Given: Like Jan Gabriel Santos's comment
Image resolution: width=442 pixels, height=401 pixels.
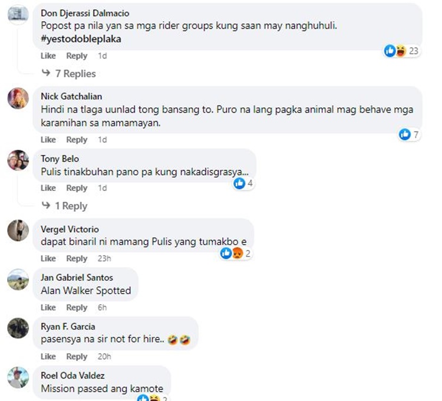Looking at the screenshot, I should [48, 307].
